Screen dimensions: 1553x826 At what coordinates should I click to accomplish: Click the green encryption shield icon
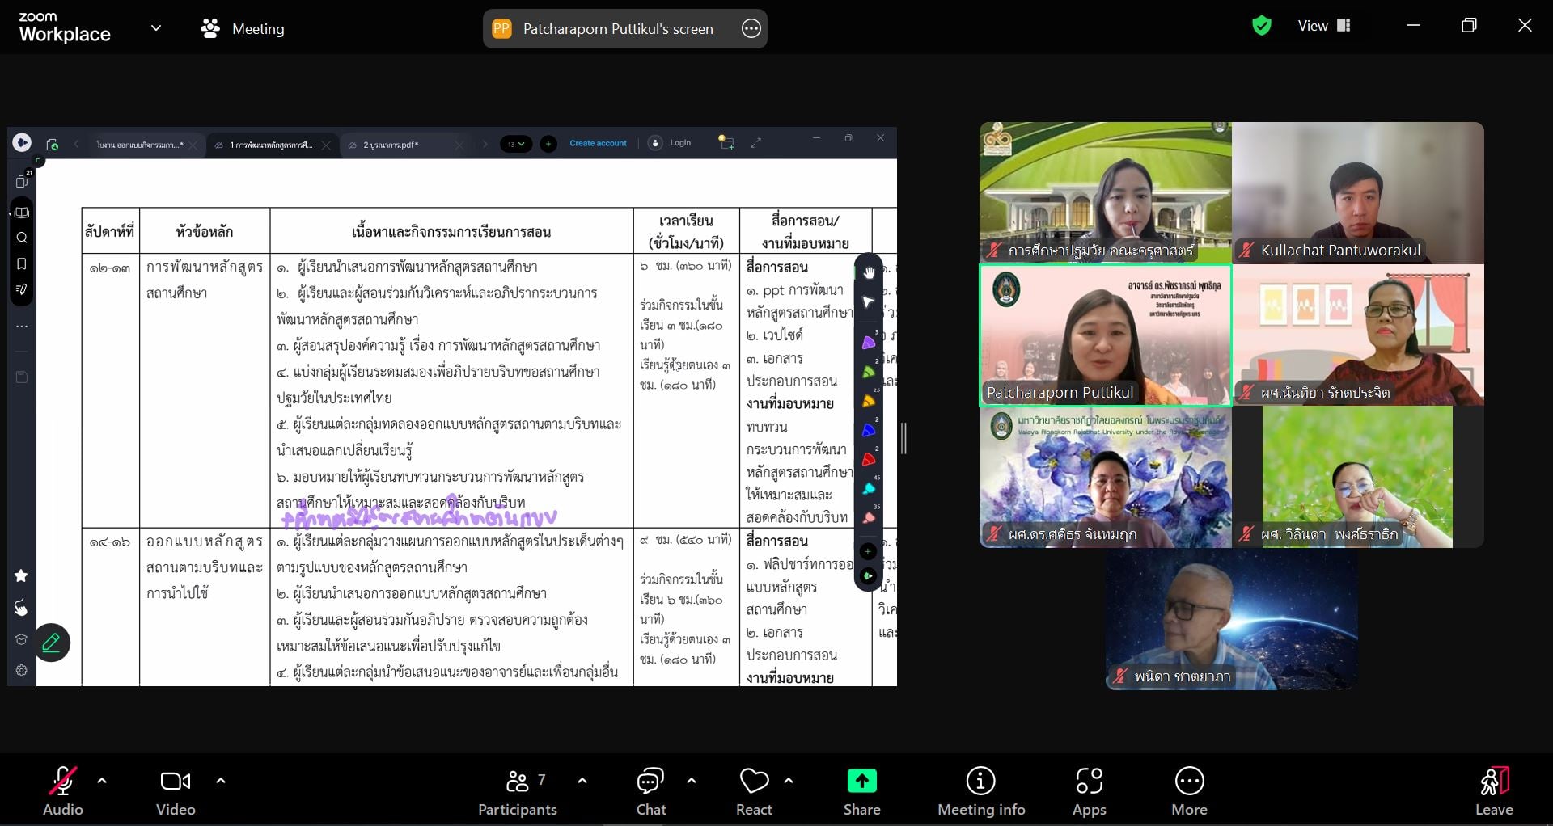(1261, 26)
